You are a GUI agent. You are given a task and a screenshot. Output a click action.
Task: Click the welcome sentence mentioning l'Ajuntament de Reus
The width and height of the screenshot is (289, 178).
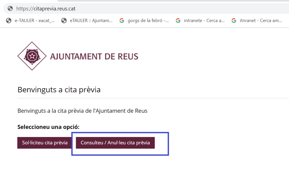tap(82, 111)
